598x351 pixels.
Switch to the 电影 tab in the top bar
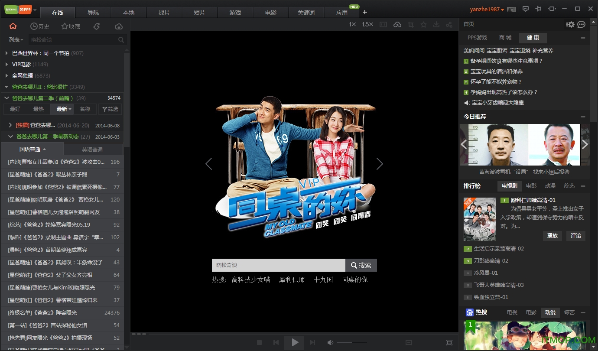coord(270,12)
